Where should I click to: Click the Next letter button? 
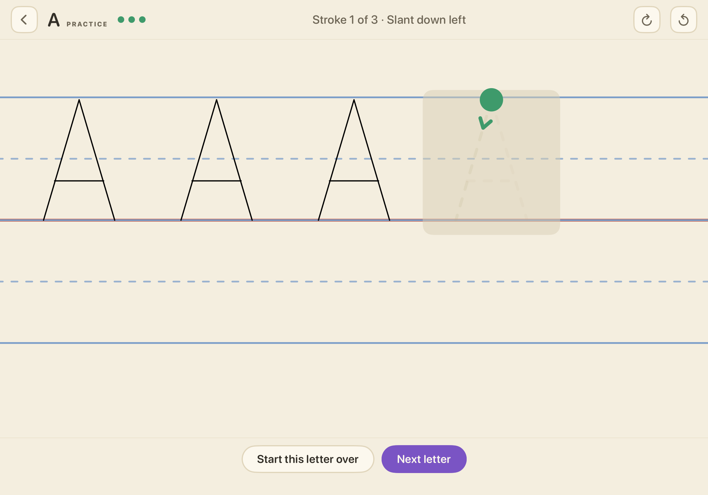click(424, 459)
